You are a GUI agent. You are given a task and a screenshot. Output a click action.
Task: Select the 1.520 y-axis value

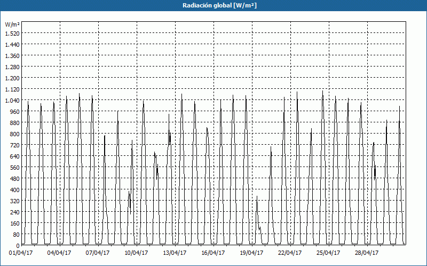12,33
